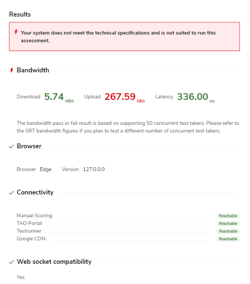
Task: Select the Reachable badge for Manual Scoring
Action: pyautogui.click(x=228, y=216)
